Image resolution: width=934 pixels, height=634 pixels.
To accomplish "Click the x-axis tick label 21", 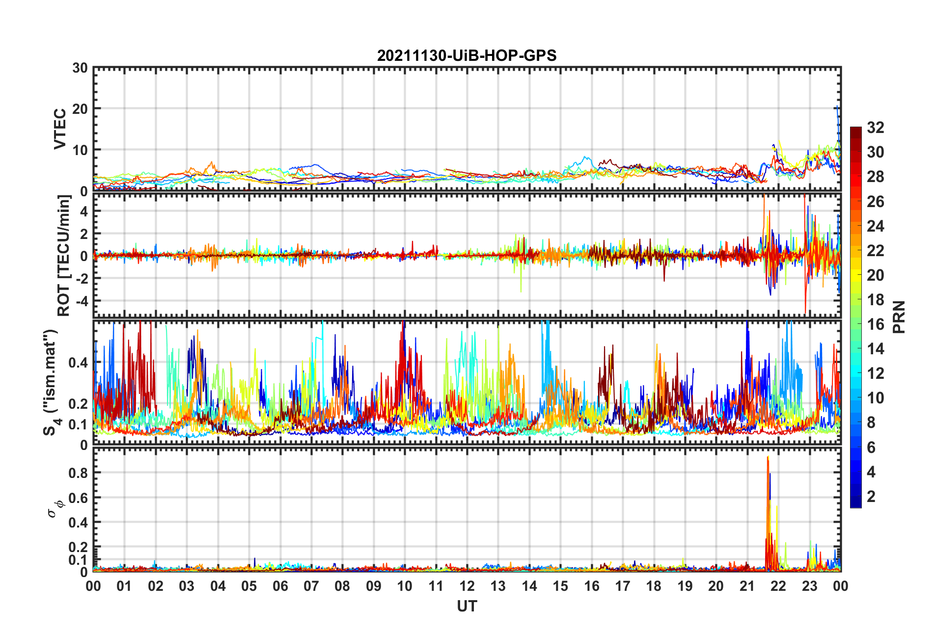I will click(x=747, y=586).
